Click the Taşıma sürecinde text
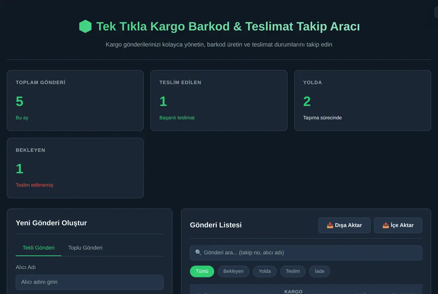438x294 pixels. [322, 117]
